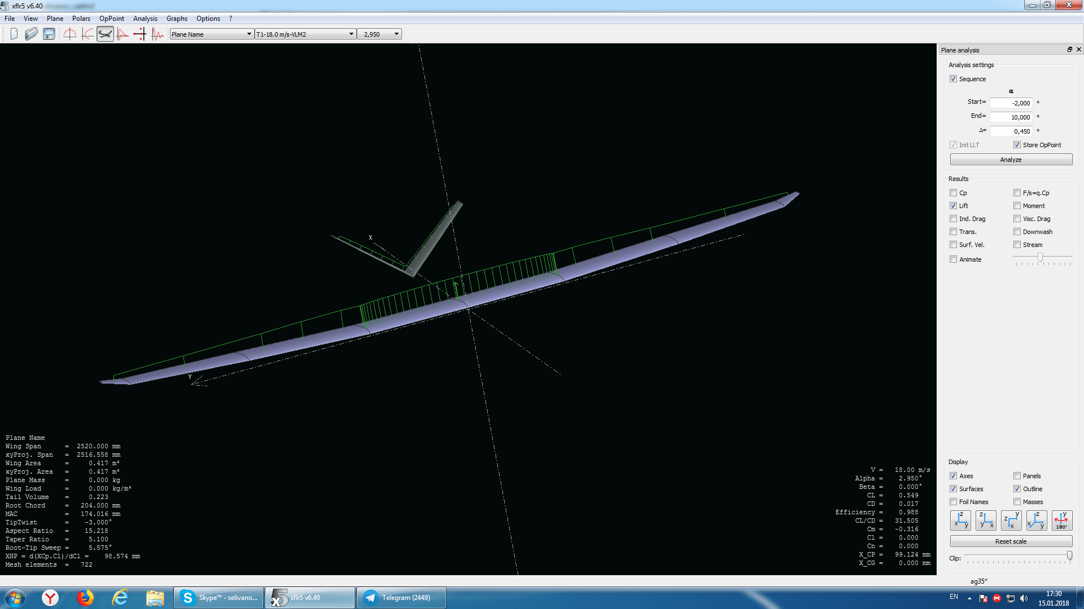The image size is (1084, 609).
Task: Switch to the isometric x-y-z view icon
Action: (1036, 520)
